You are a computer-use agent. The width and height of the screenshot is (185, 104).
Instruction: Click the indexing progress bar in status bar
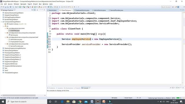click(x=178, y=98)
